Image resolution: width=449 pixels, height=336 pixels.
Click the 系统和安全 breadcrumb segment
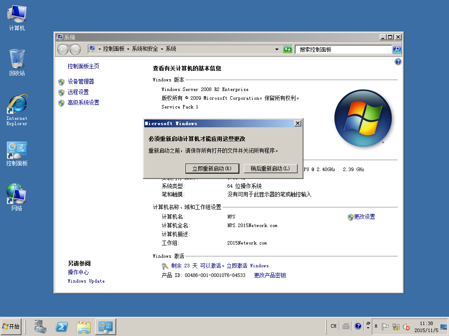click(145, 49)
